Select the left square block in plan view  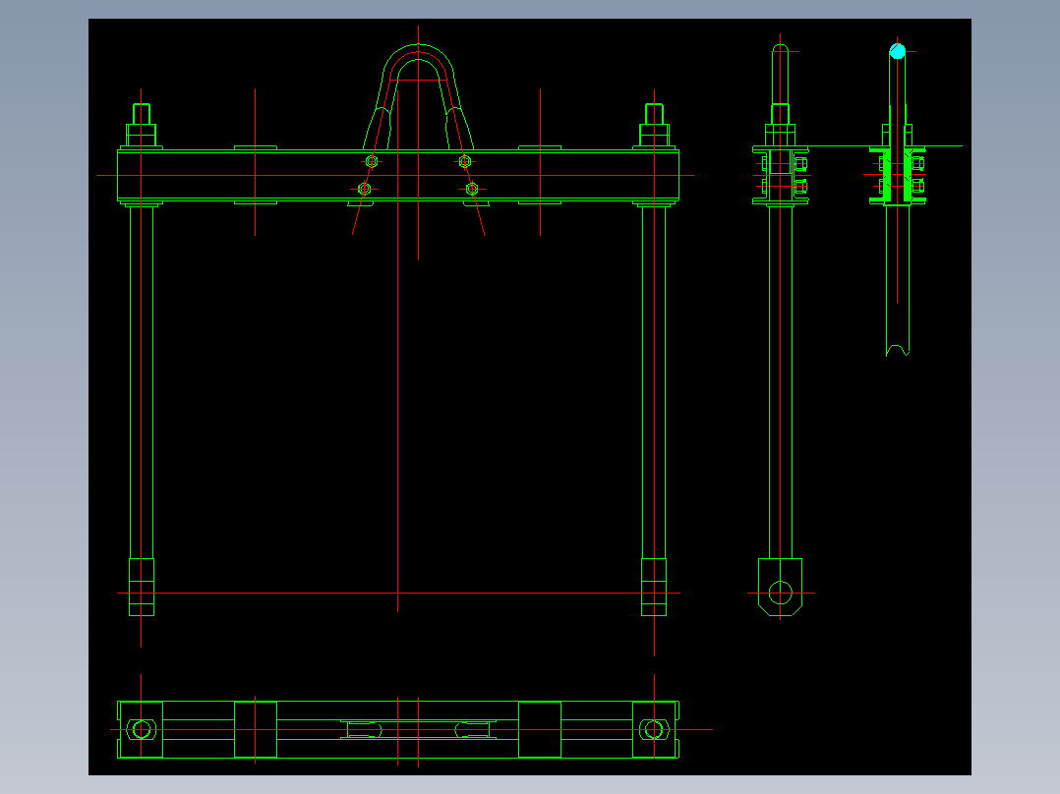point(256,730)
